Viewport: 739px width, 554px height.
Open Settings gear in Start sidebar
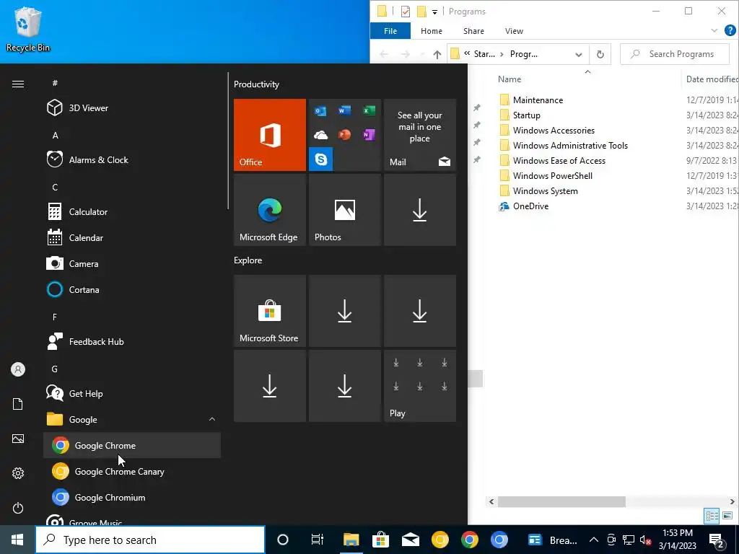click(x=18, y=473)
